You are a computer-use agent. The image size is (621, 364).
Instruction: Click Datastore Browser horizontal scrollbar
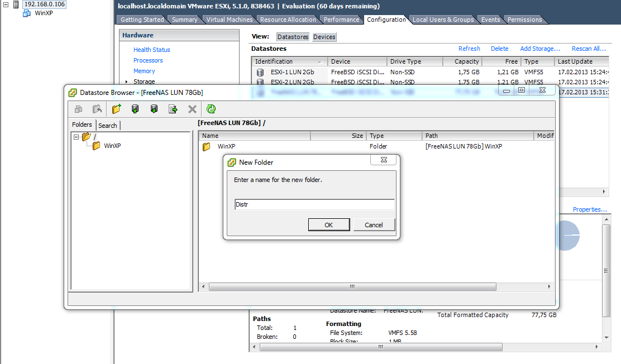352,286
